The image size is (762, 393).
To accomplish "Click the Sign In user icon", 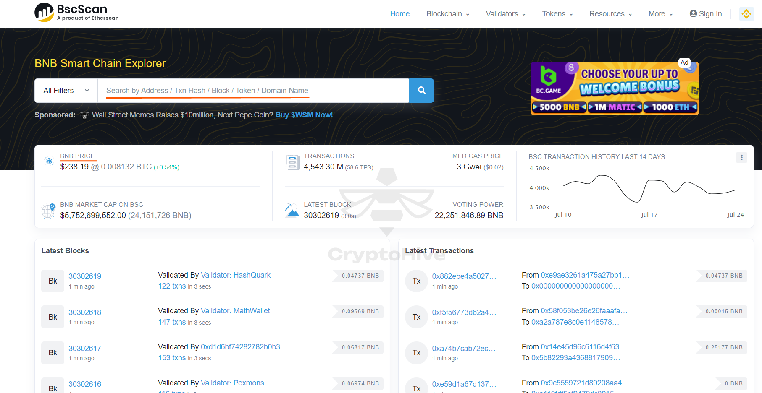I will 693,13.
